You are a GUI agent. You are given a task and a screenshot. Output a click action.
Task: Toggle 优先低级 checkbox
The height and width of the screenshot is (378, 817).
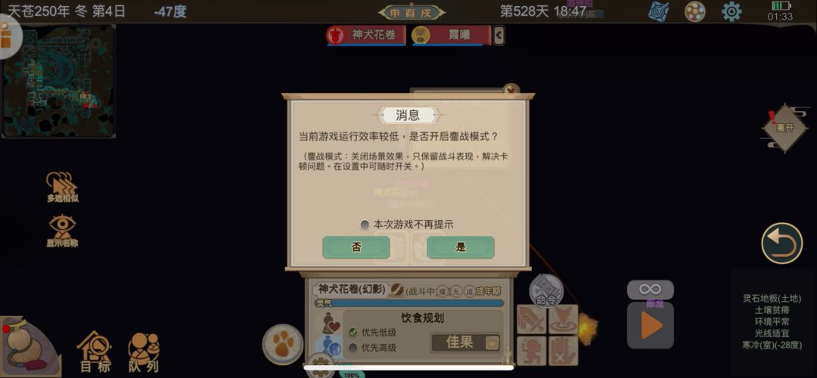(x=353, y=332)
